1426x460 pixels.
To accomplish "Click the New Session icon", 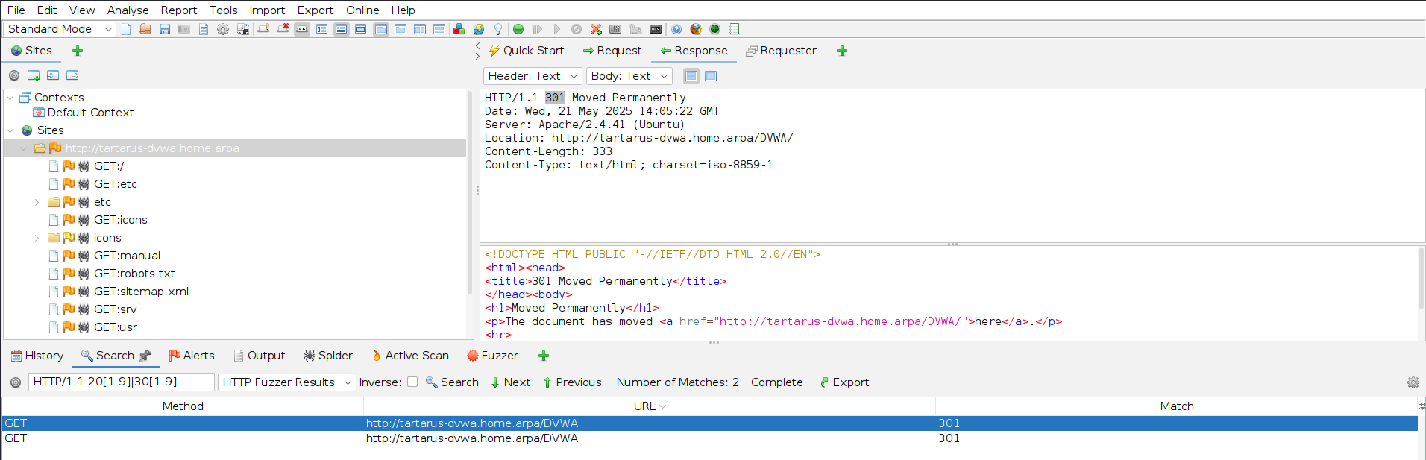I will [x=126, y=29].
